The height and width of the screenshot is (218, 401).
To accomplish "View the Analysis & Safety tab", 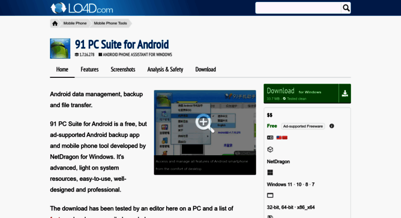I will tap(165, 70).
